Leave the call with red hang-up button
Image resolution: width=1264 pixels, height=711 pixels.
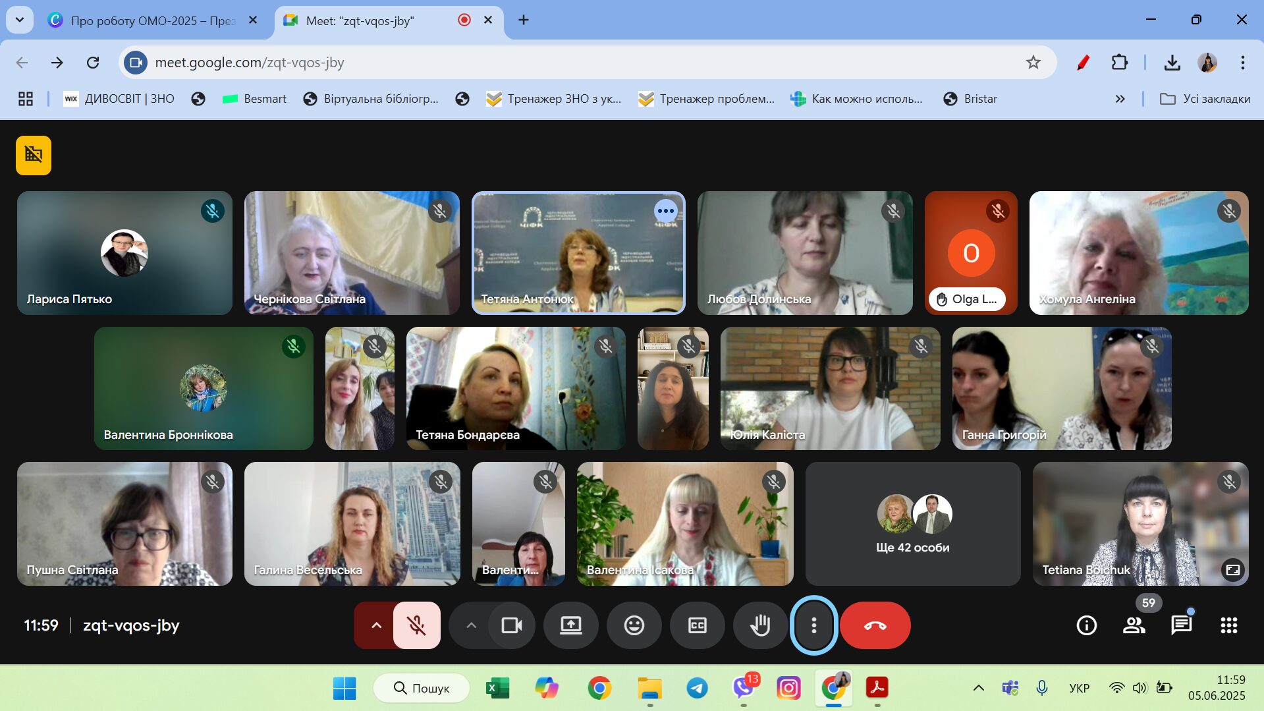point(875,625)
